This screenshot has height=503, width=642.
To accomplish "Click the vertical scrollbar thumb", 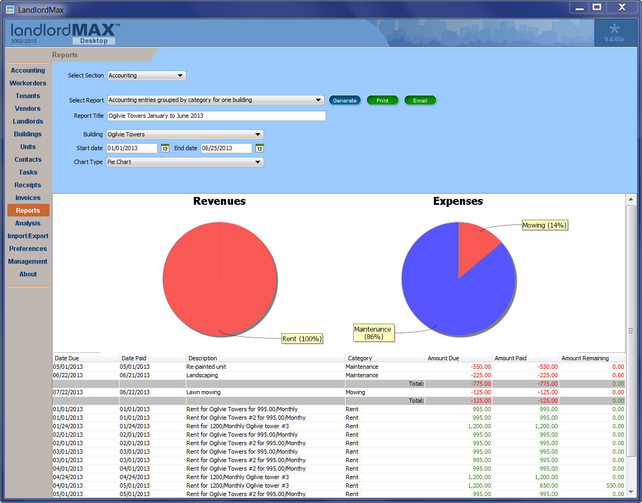I will click(631, 331).
